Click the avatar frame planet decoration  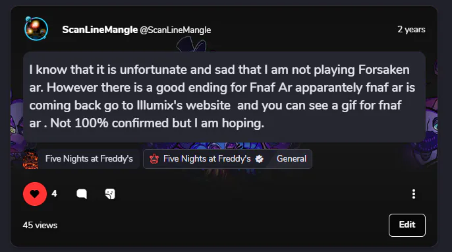pos(28,19)
